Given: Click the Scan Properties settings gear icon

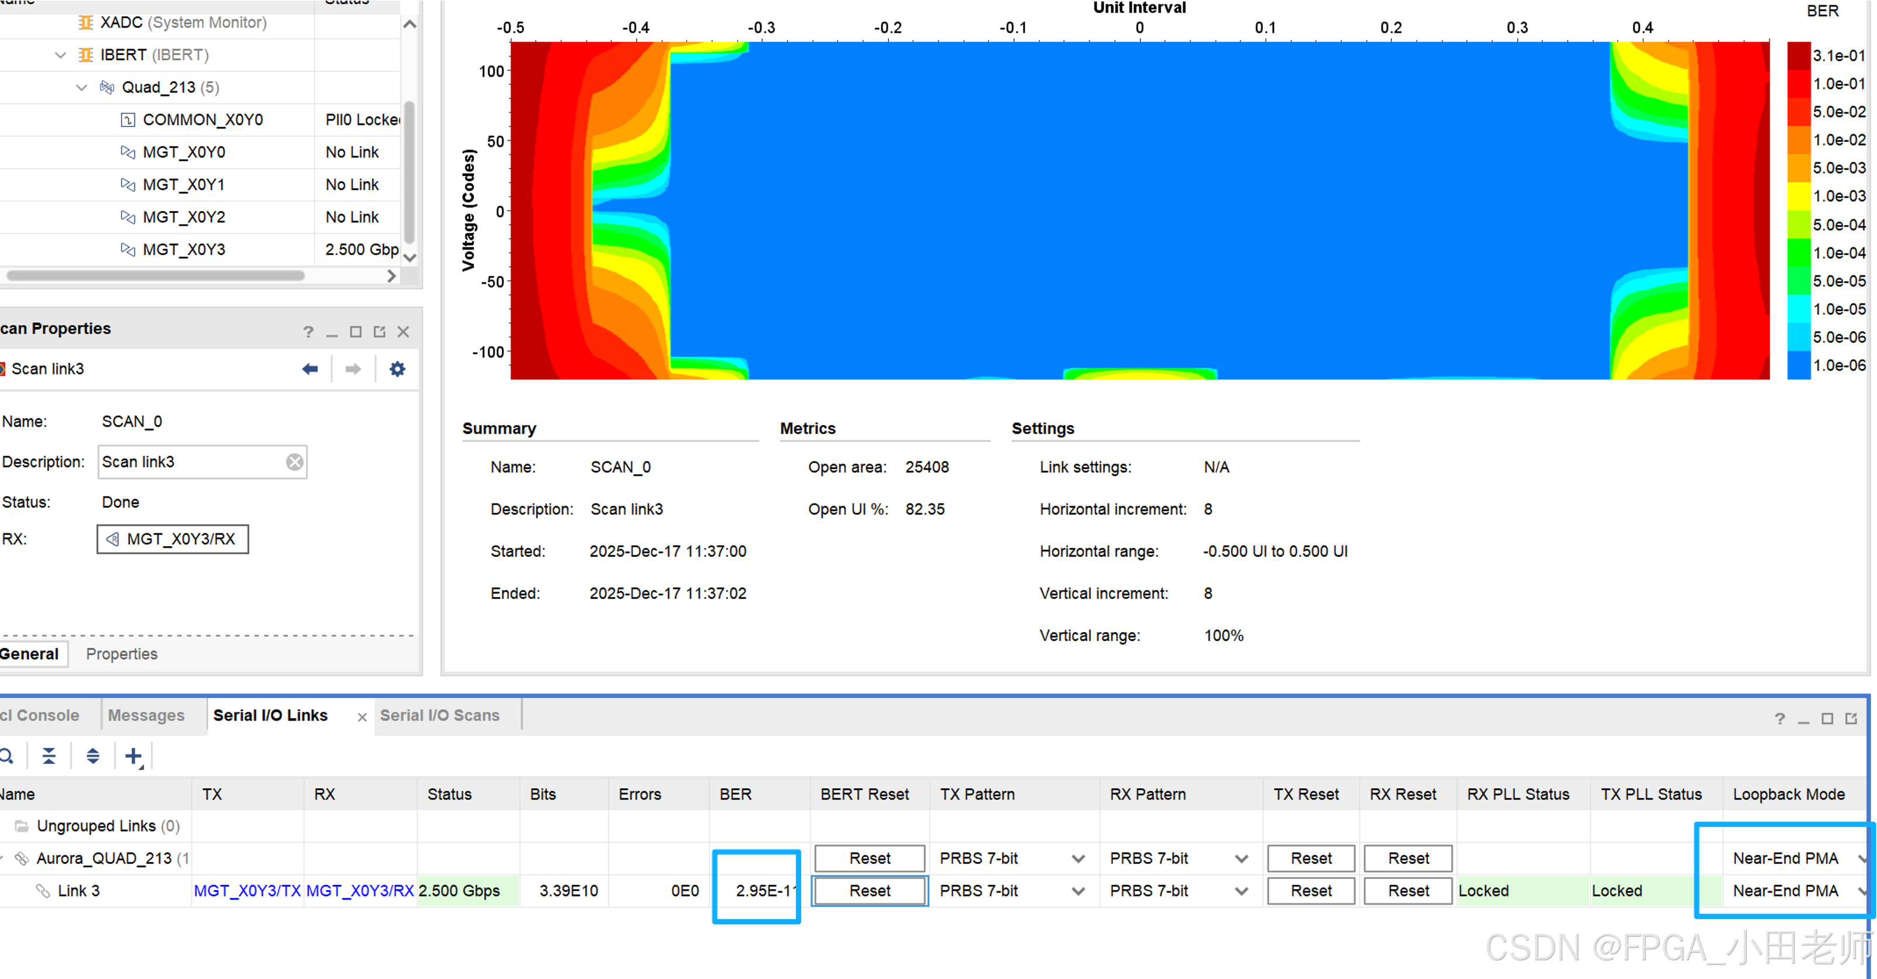Looking at the screenshot, I should coord(397,368).
